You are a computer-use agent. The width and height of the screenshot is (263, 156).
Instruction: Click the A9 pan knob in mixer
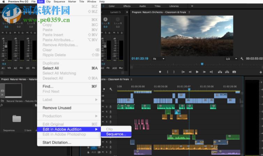click(x=105, y=19)
